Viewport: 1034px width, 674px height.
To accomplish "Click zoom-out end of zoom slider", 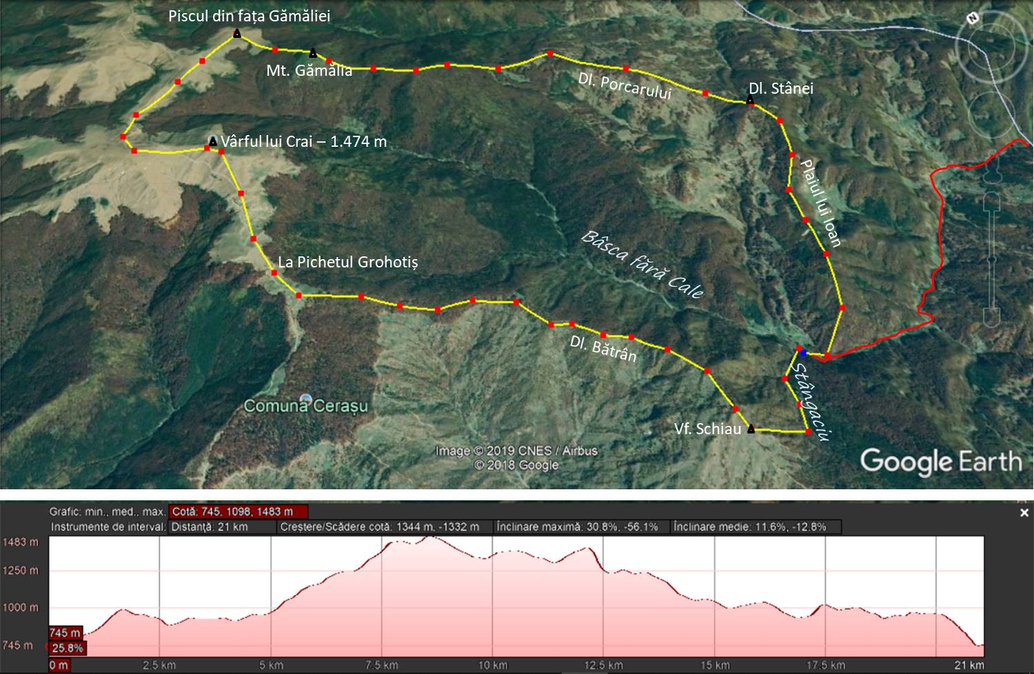I will click(991, 316).
